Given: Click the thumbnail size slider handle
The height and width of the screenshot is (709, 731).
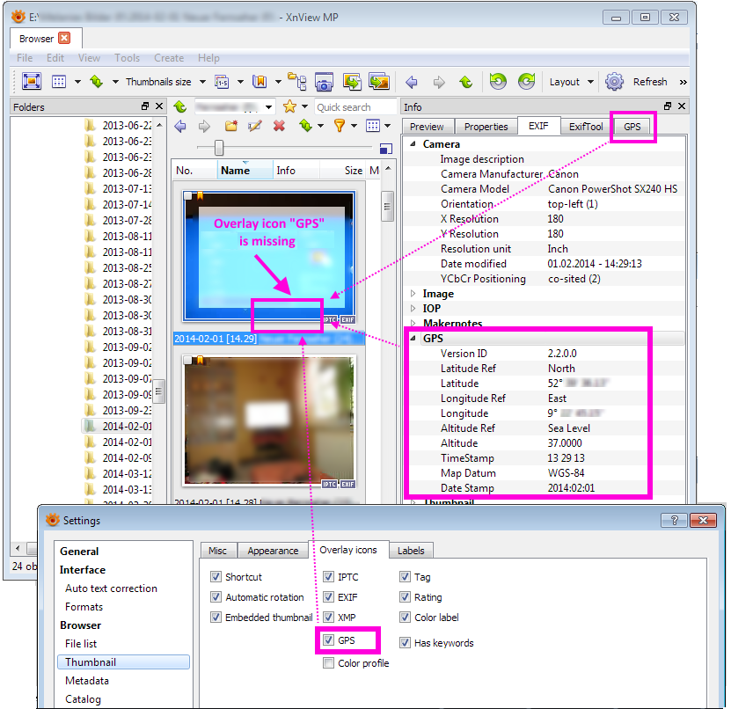Looking at the screenshot, I should point(219,148).
